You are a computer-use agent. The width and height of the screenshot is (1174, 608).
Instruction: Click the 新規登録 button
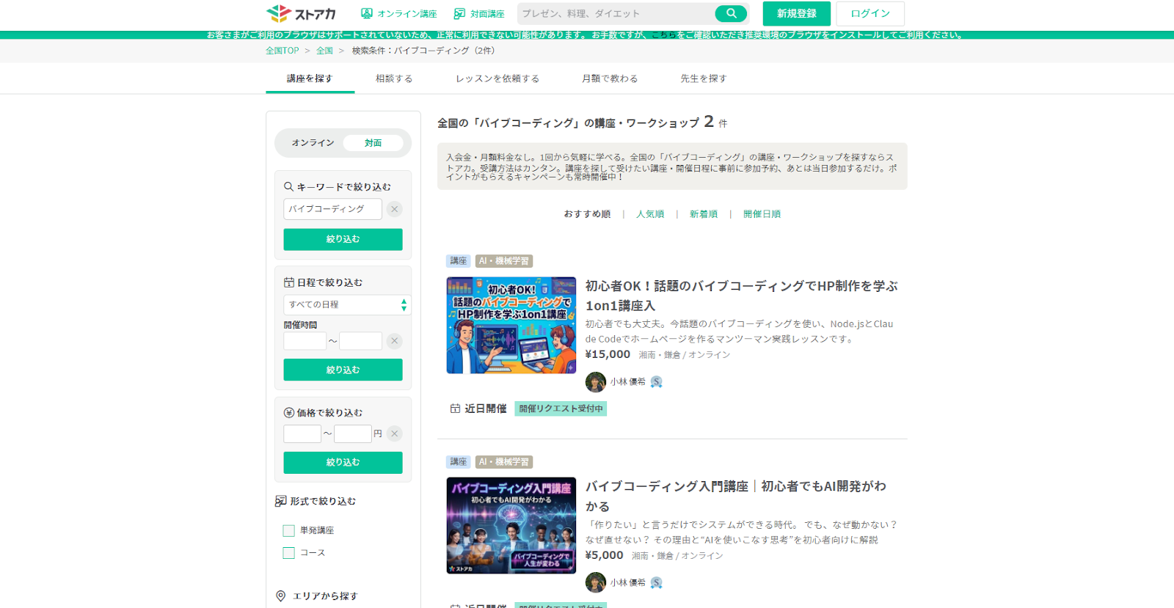pyautogui.click(x=797, y=13)
